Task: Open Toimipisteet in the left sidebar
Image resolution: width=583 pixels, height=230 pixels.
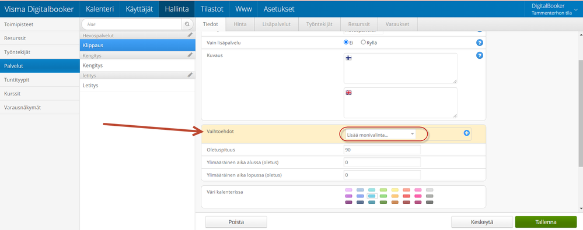Action: 40,24
